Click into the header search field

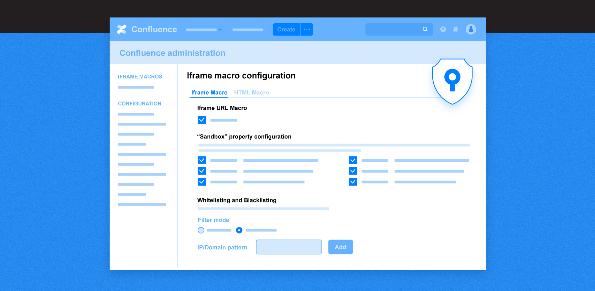point(399,29)
